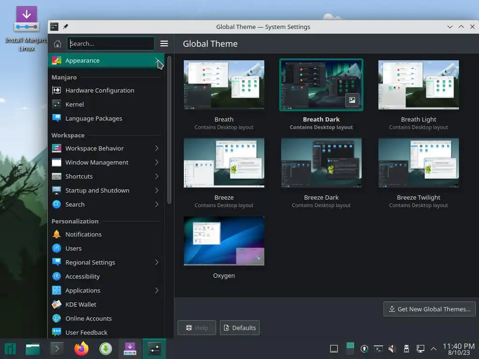Screen dimensions: 479x359
Task: Select the Breath global theme
Action: pos(224,85)
